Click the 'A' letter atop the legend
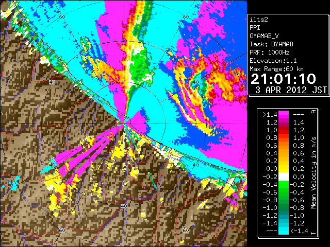 (x=313, y=111)
